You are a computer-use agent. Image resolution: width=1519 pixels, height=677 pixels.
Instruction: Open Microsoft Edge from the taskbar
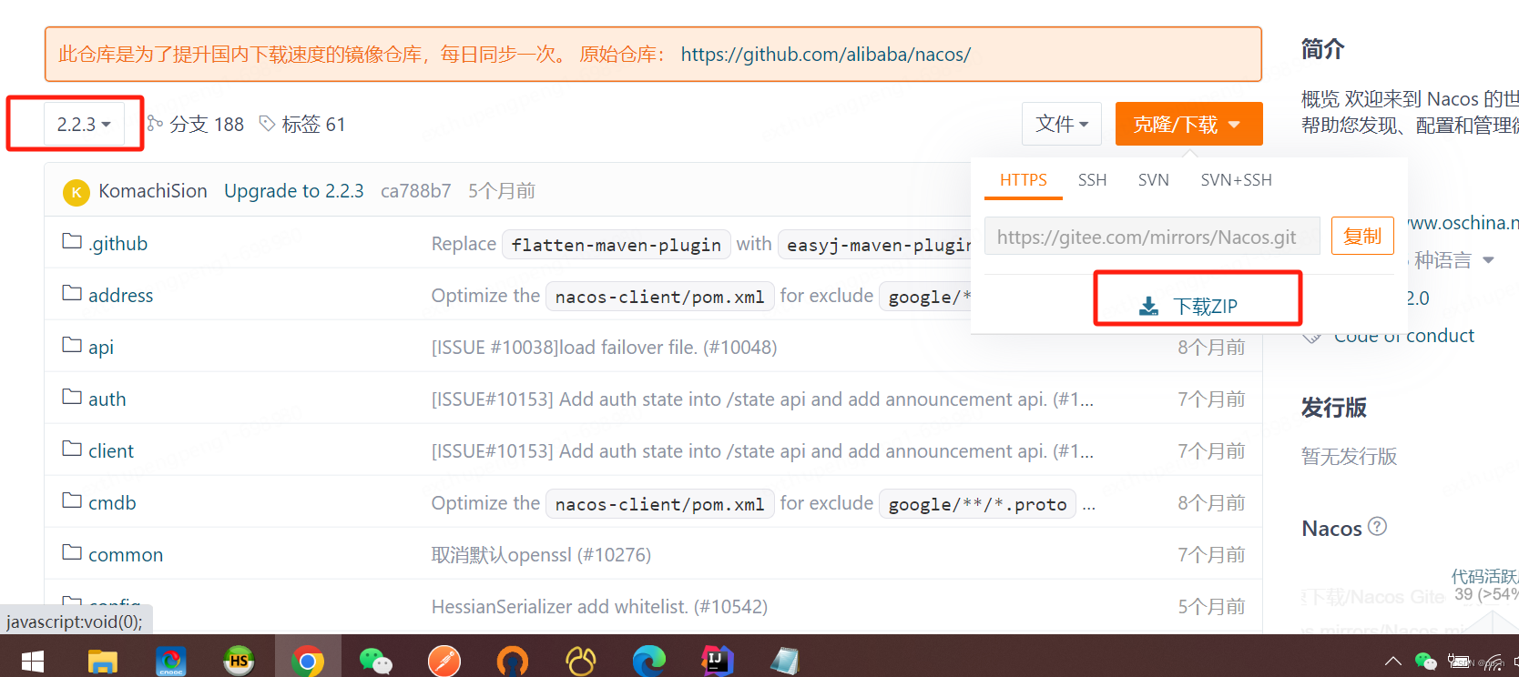pyautogui.click(x=648, y=661)
